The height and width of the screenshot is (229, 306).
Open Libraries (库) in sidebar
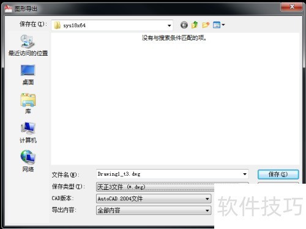tap(28, 103)
